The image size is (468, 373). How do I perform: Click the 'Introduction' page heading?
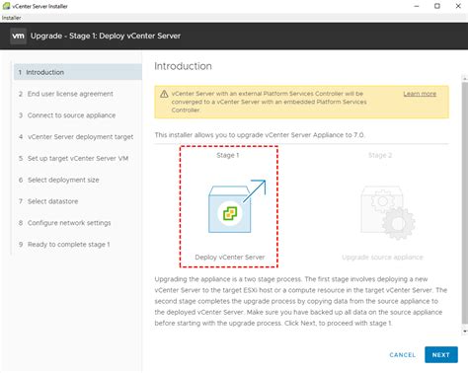(x=183, y=66)
